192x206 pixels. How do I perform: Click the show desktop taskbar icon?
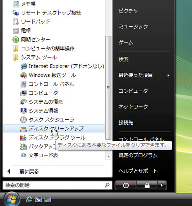(x=48, y=200)
